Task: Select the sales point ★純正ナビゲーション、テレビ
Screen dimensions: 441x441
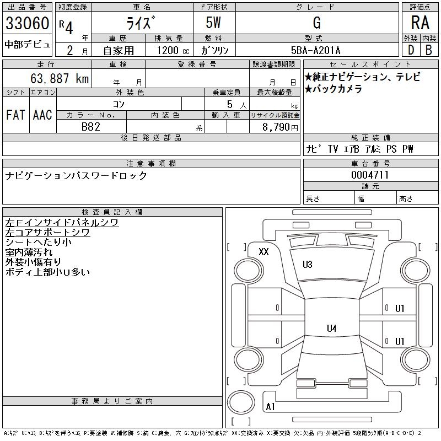Action: 363,77
